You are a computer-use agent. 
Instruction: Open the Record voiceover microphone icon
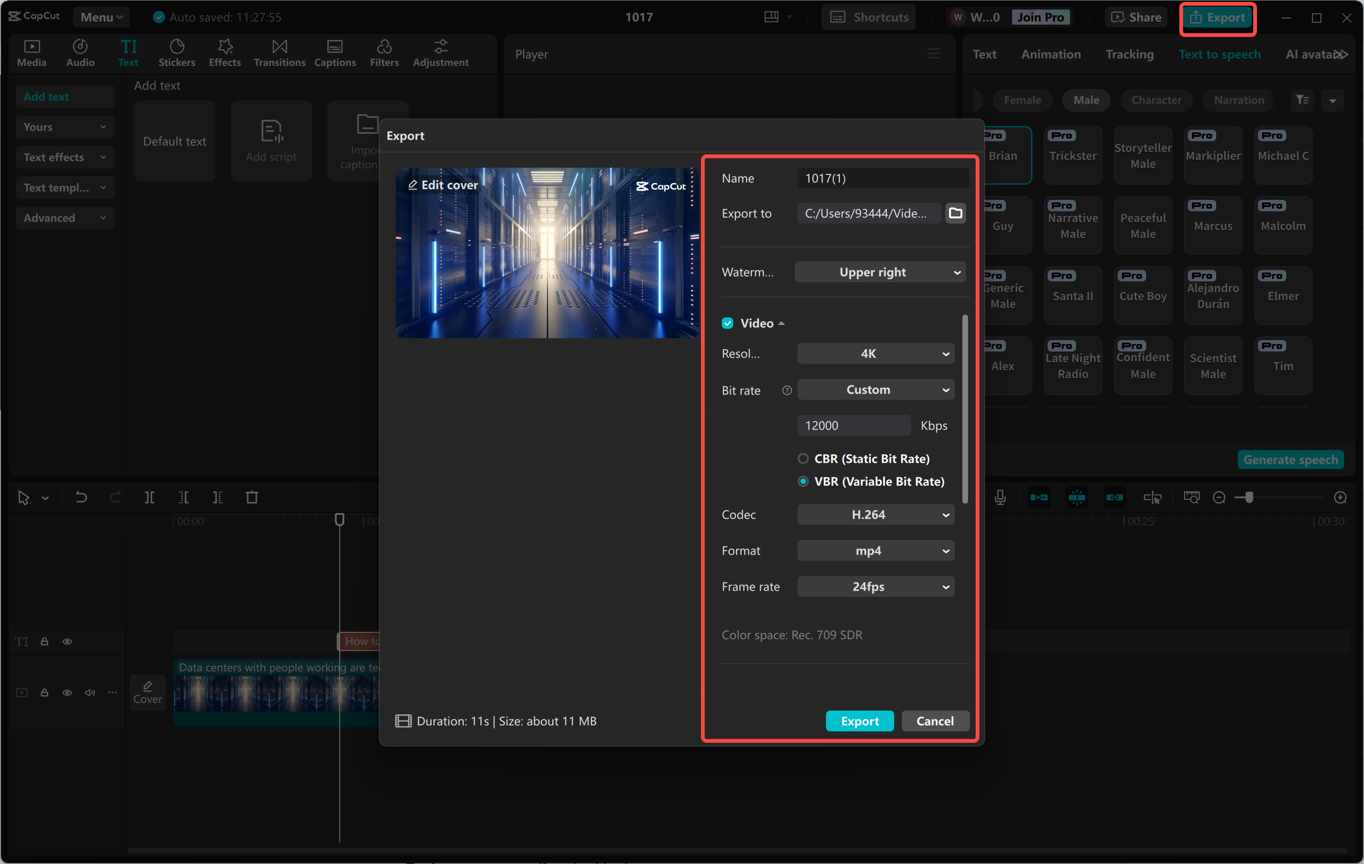(1000, 497)
